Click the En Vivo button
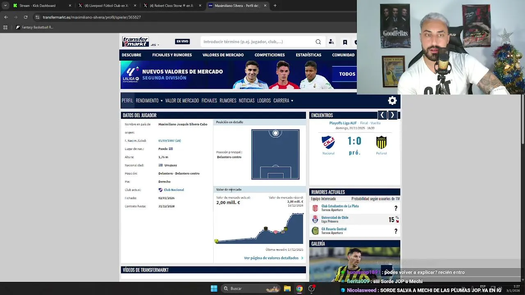The height and width of the screenshot is (295, 525). 182,41
